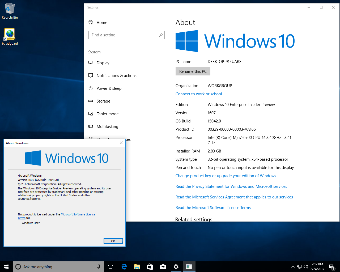Click the search magnifier in Find a setting

pos(161,35)
